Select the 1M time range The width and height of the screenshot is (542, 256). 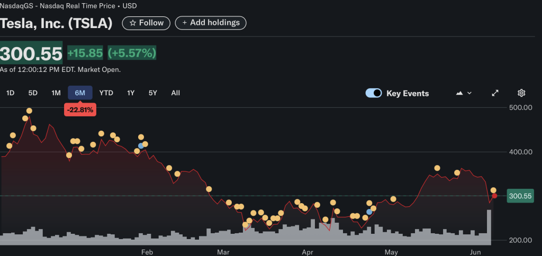pos(56,93)
